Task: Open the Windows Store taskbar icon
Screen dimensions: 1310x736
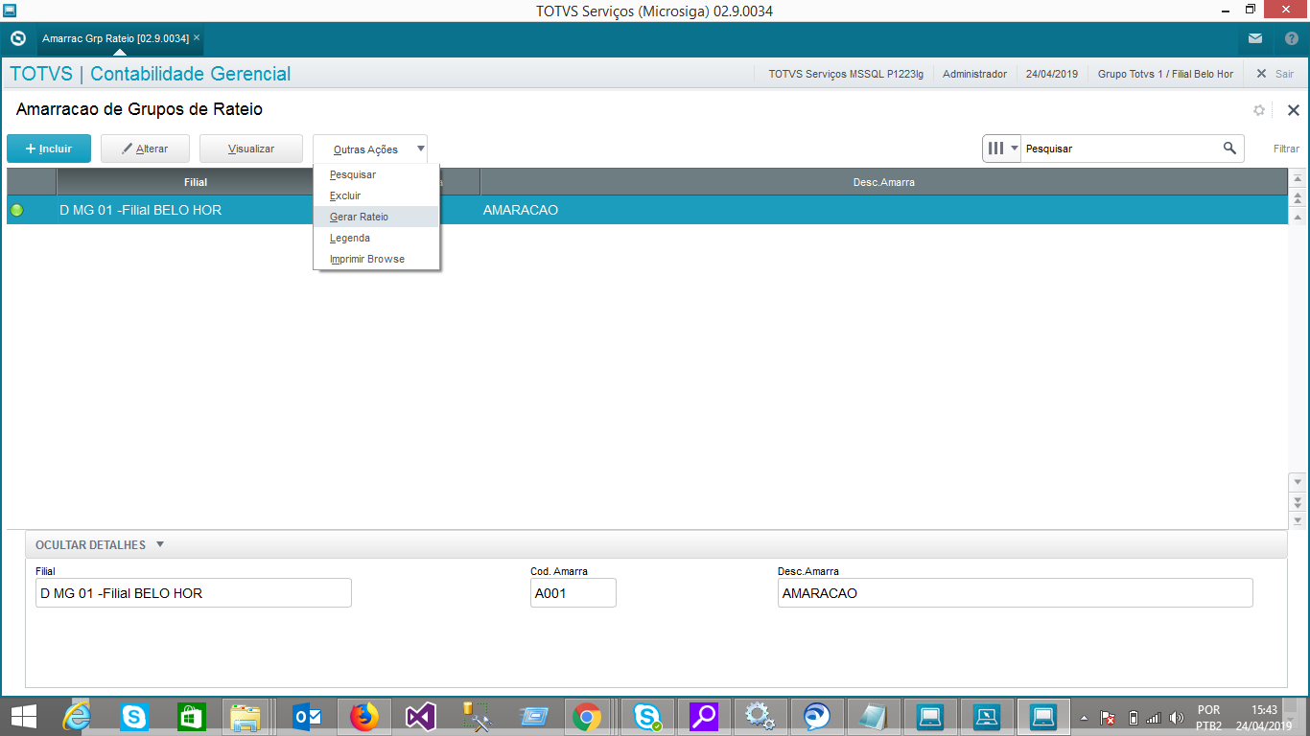Action: point(191,717)
